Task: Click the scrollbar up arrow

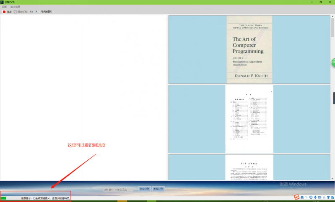Action: pos(332,17)
